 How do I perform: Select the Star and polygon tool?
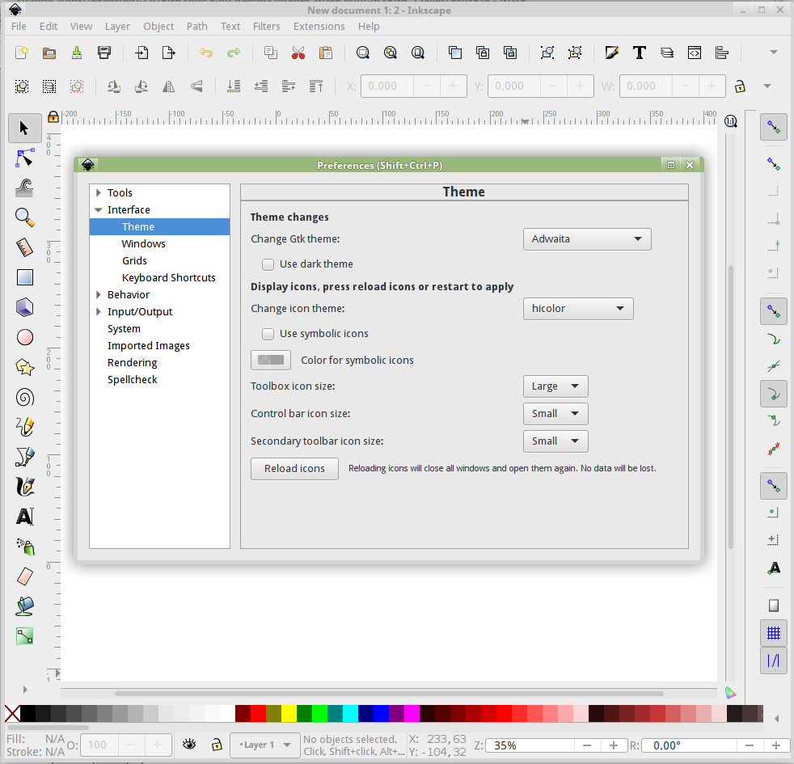click(x=24, y=367)
